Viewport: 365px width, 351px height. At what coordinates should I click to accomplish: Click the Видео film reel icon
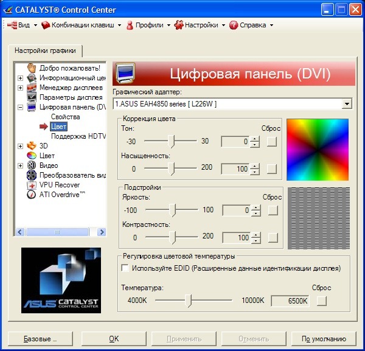click(x=32, y=165)
